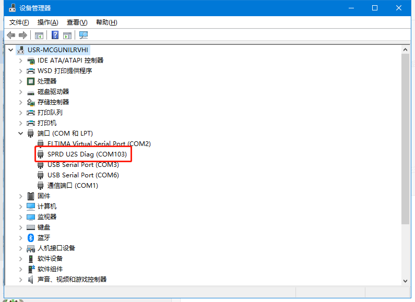The height and width of the screenshot is (302, 415).
Task: Open the 文件(F) menu
Action: pyautogui.click(x=19, y=22)
